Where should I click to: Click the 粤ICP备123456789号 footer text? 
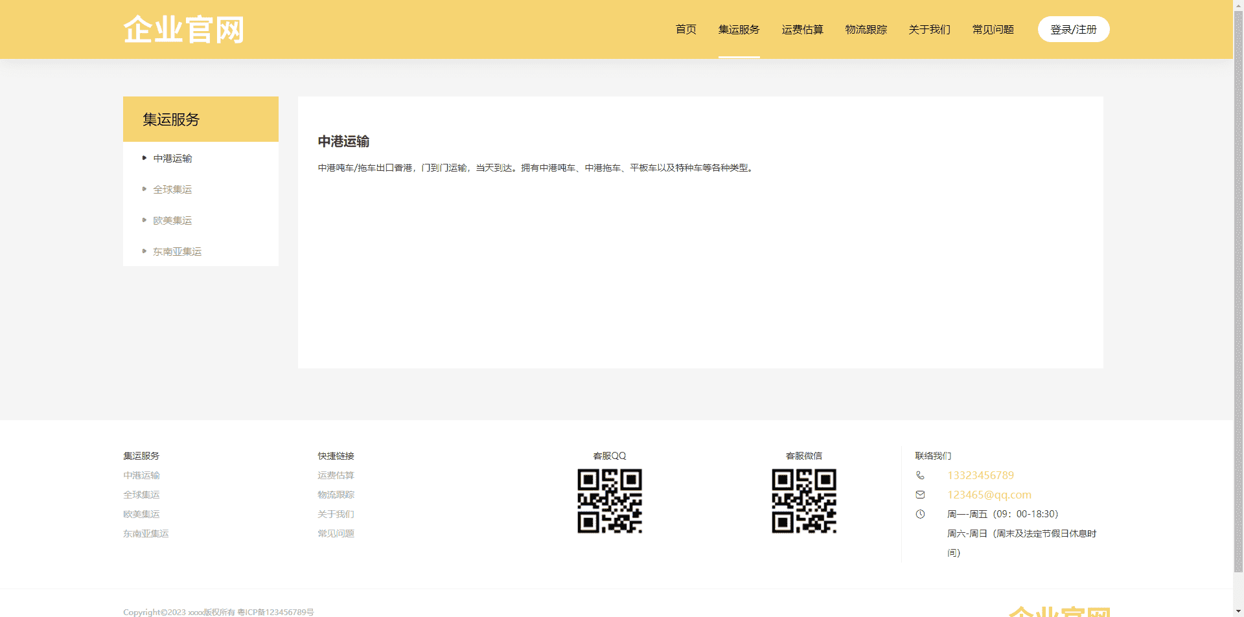pos(275,612)
